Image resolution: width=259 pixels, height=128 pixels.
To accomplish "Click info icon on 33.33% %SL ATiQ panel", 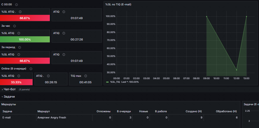I will [19, 76].
